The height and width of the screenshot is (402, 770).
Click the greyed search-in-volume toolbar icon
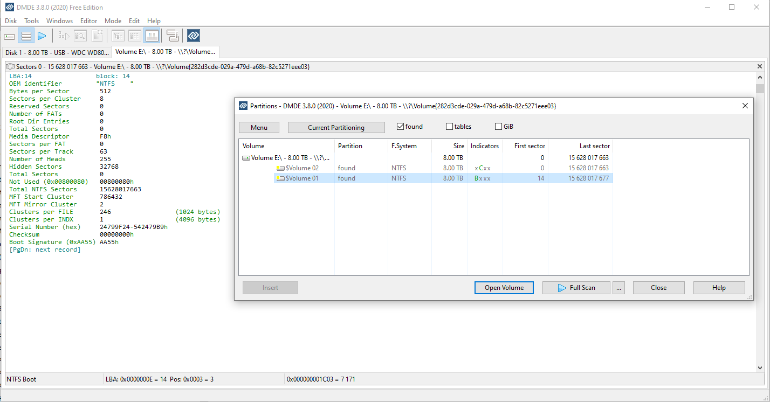[80, 36]
